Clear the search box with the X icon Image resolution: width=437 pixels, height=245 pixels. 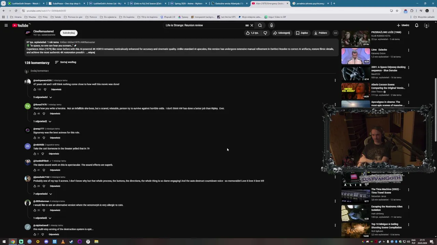(252, 25)
